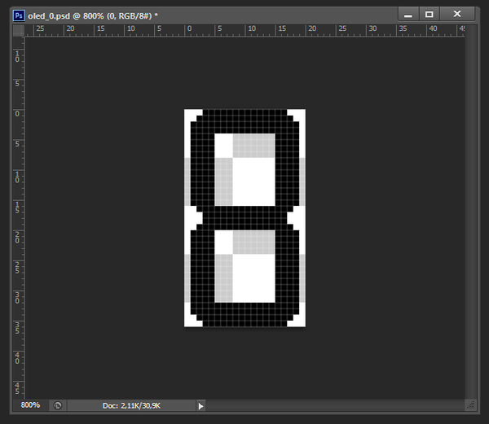The height and width of the screenshot is (424, 489).
Task: Click the ruler origin box at top-left corner
Action: pos(20,30)
